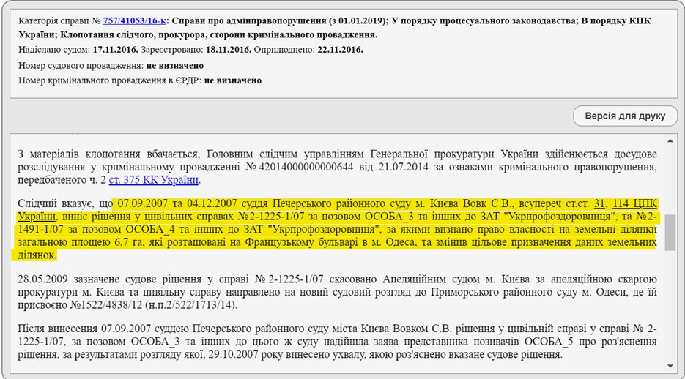Screen dimensions: 685x379
Task: Click the paragraph beginning with 28.05.2009
Action: (x=337, y=291)
